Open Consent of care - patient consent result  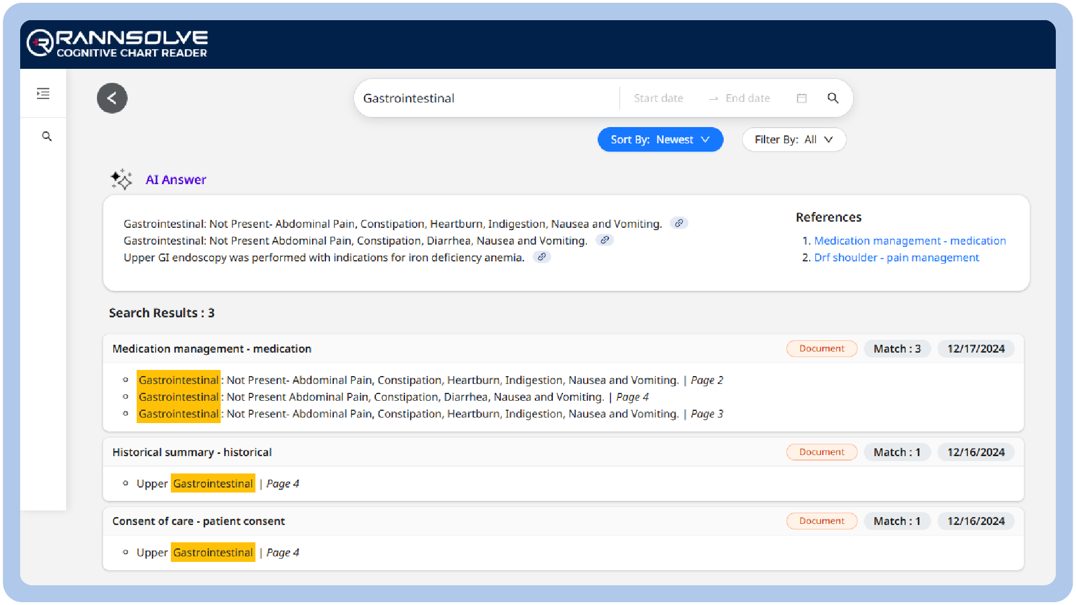(x=198, y=521)
